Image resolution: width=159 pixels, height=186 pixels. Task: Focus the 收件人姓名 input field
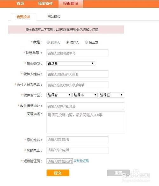[77, 74]
